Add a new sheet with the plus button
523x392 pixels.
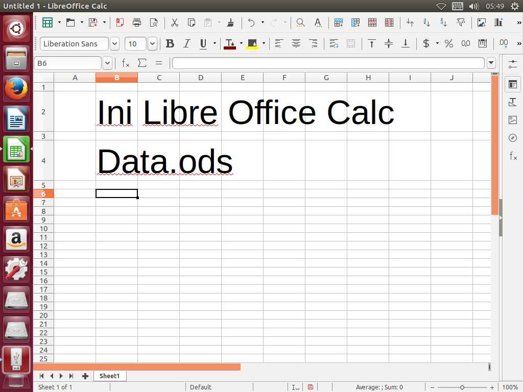tap(85, 376)
